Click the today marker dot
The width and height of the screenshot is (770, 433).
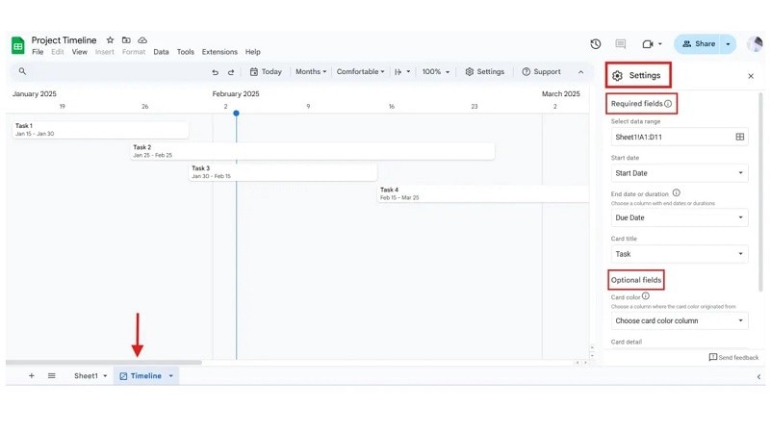[x=236, y=114]
